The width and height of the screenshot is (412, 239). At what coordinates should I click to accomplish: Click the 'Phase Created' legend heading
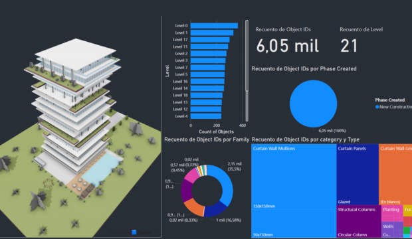[x=390, y=100]
